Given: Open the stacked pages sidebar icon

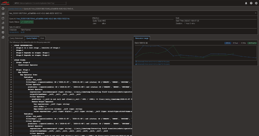Looking at the screenshot, I should pos(3,37).
